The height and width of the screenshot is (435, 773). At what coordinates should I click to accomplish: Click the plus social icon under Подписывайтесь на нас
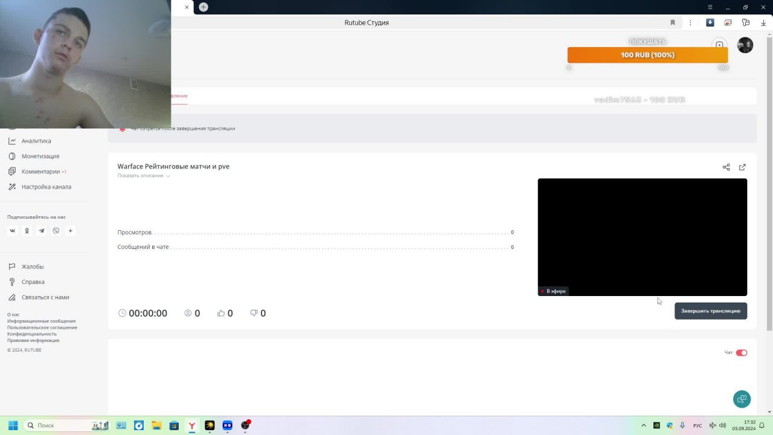(x=71, y=231)
